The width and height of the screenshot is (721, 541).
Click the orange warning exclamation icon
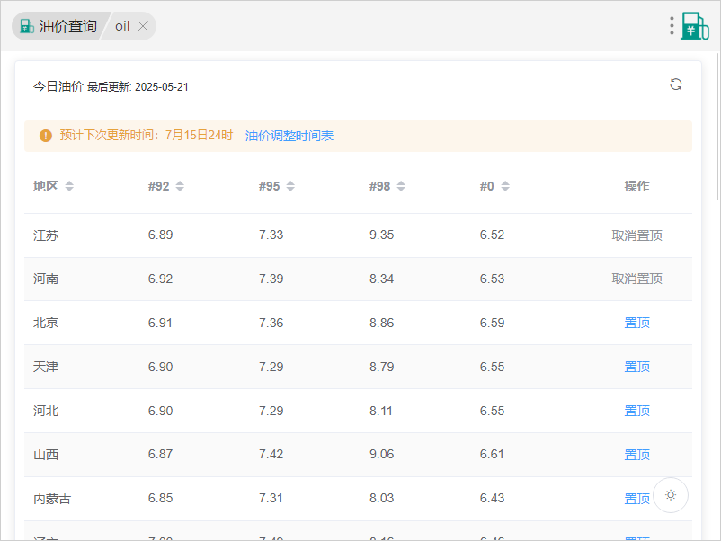point(46,136)
